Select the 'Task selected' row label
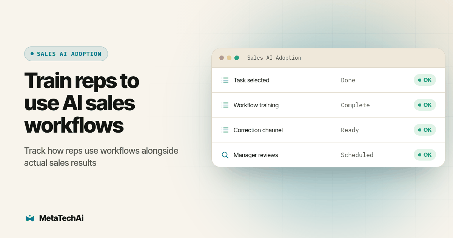 click(x=251, y=80)
